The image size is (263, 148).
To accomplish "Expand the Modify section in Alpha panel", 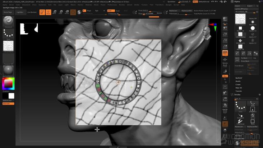I will [x=238, y=81].
